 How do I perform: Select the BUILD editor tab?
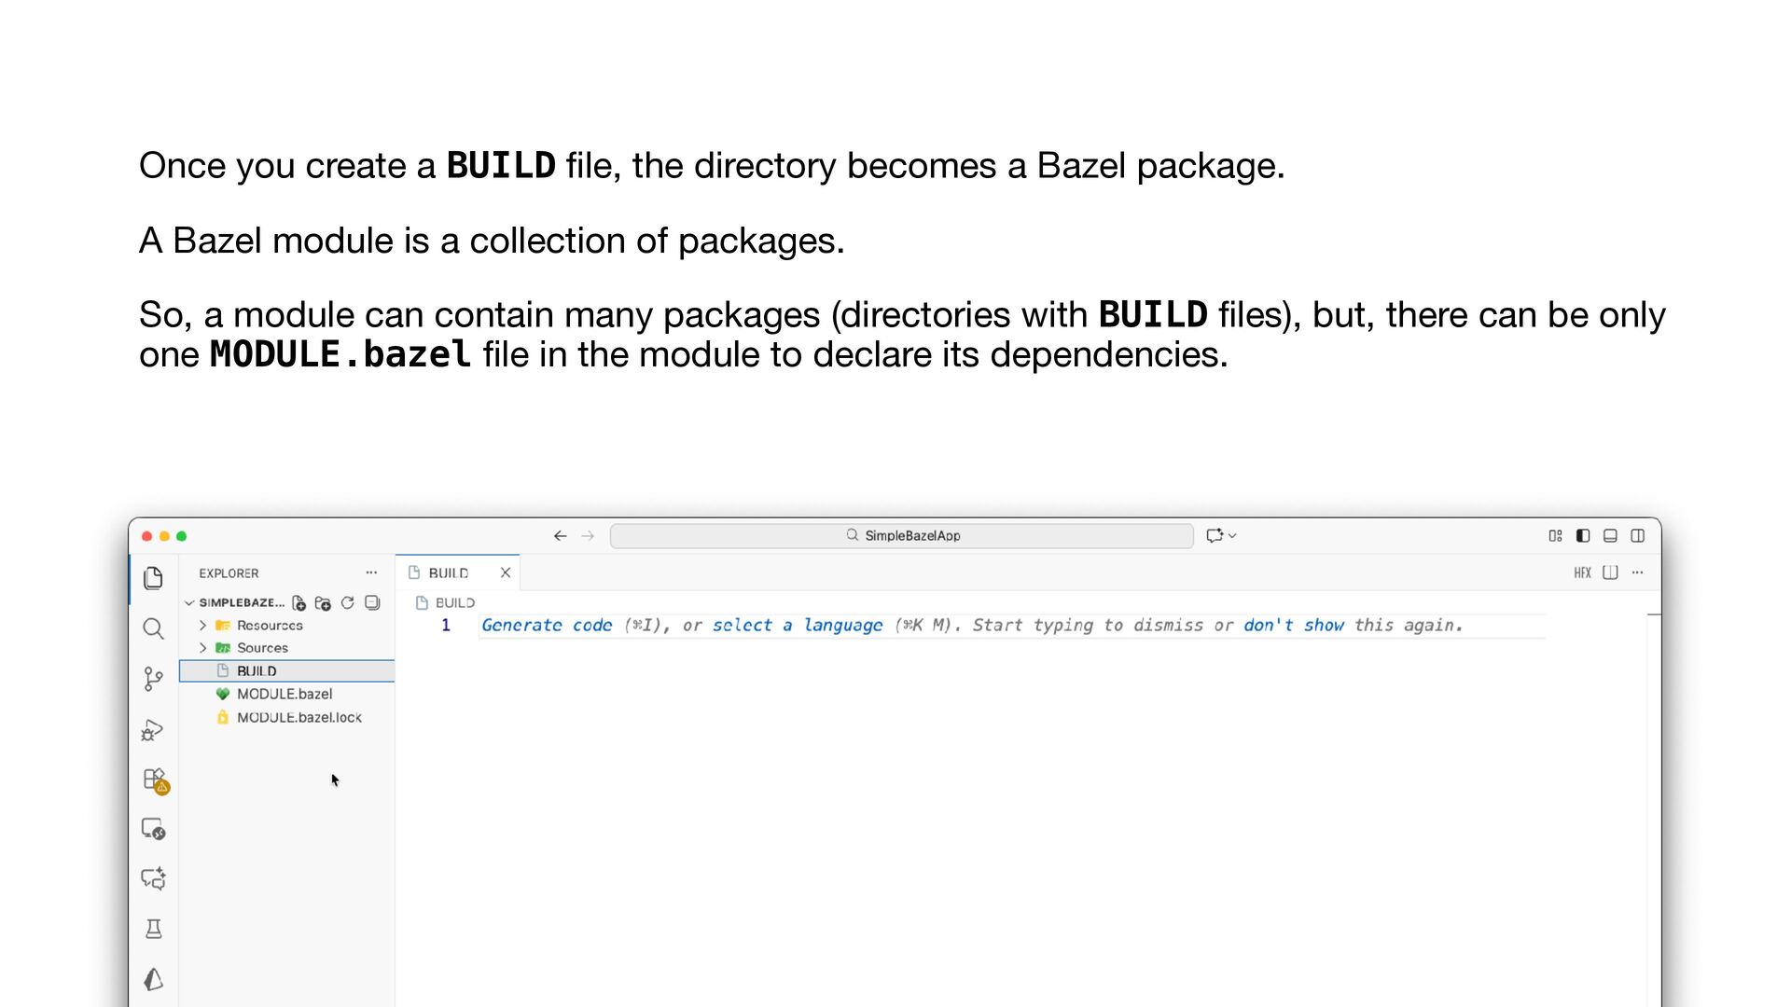pyautogui.click(x=449, y=573)
